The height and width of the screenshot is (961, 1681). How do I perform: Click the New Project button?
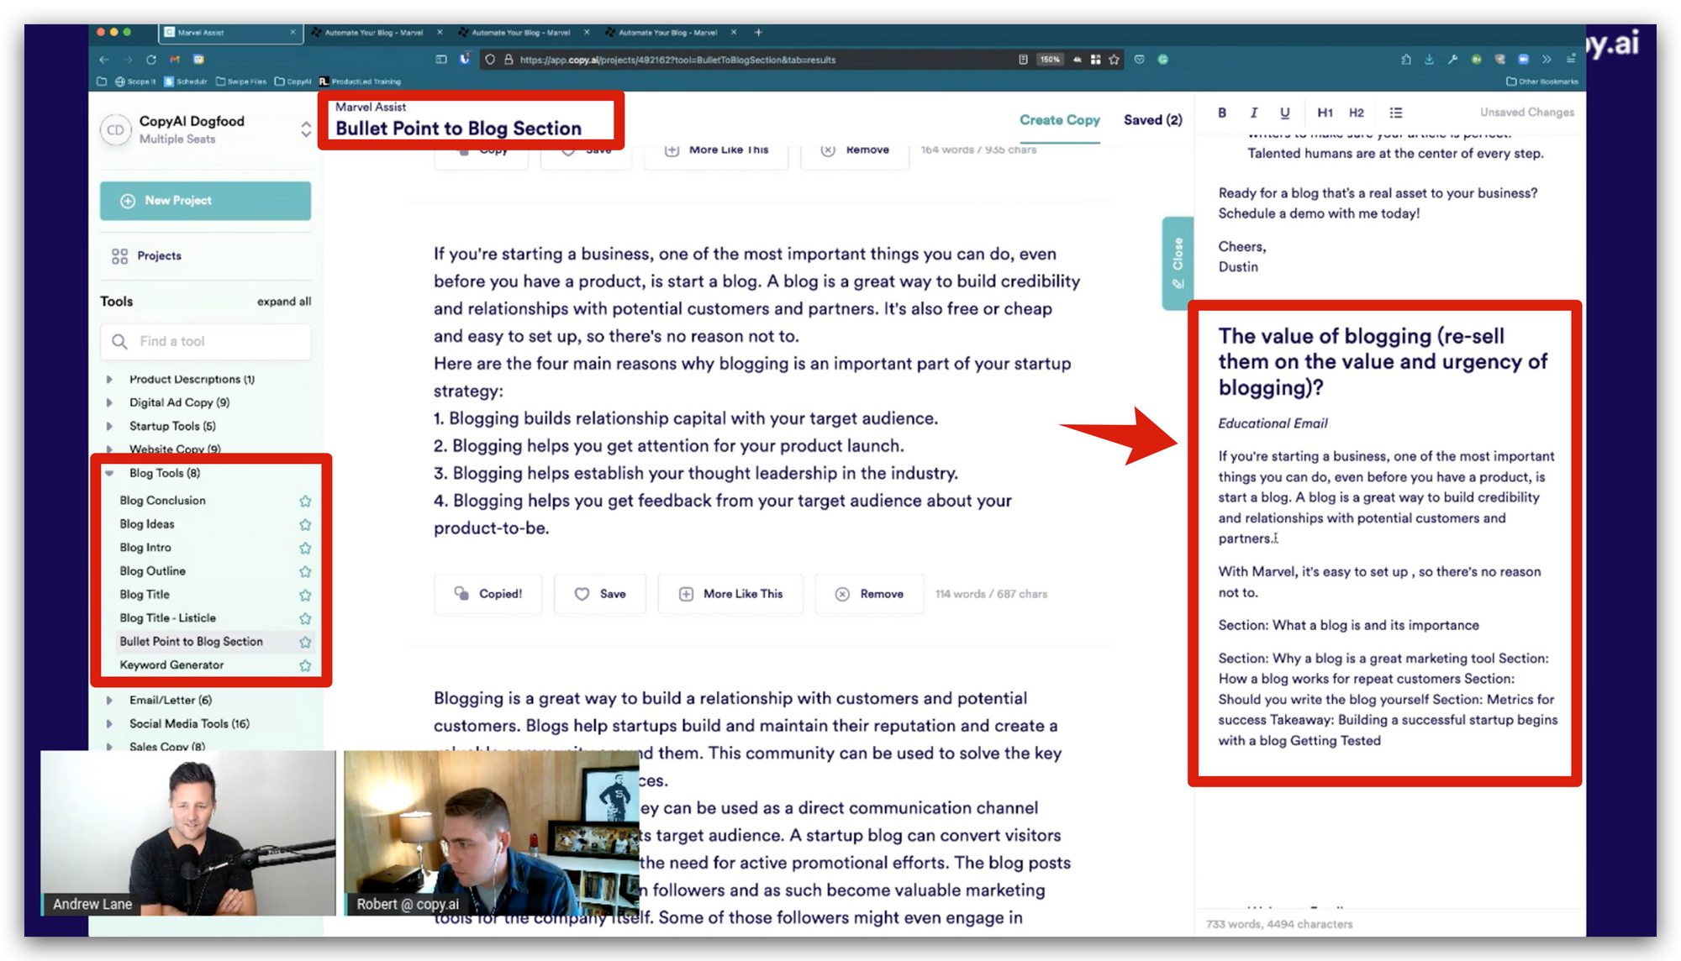[x=205, y=201]
